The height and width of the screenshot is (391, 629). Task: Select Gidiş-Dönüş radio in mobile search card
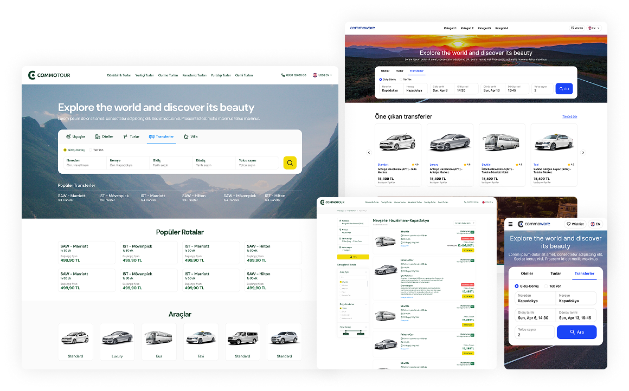click(517, 286)
